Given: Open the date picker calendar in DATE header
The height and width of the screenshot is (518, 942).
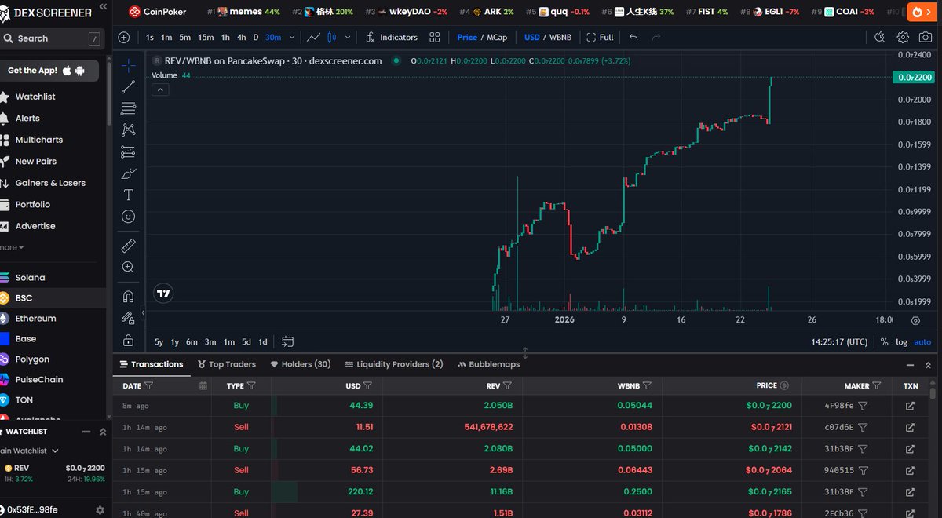Looking at the screenshot, I should click(x=203, y=385).
